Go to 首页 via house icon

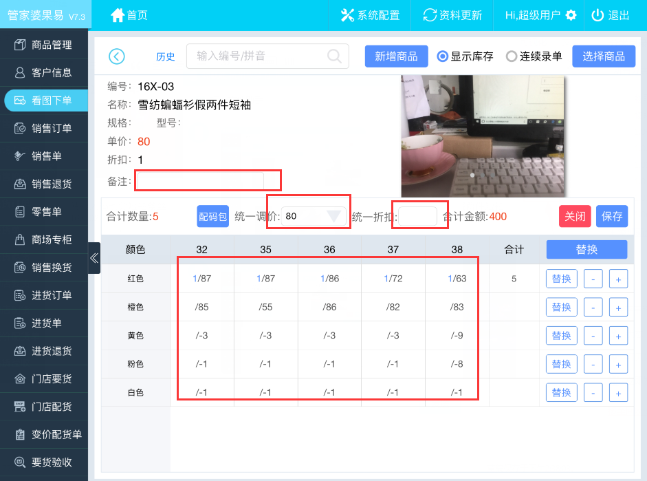(x=117, y=15)
